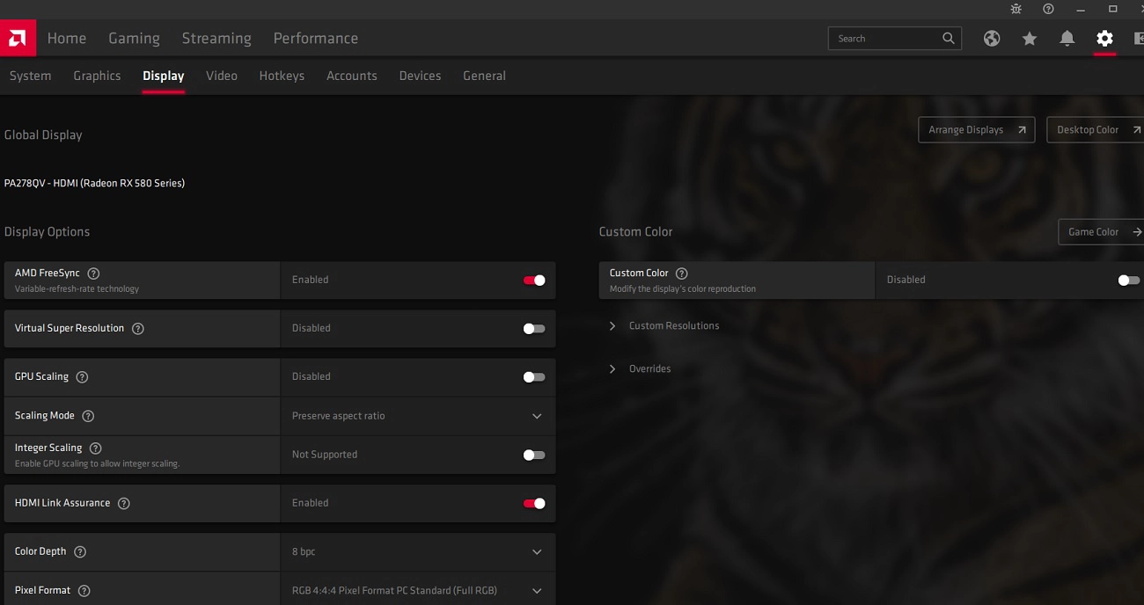The height and width of the screenshot is (605, 1144).
Task: Show help for GPU Scaling
Action: [x=82, y=376]
